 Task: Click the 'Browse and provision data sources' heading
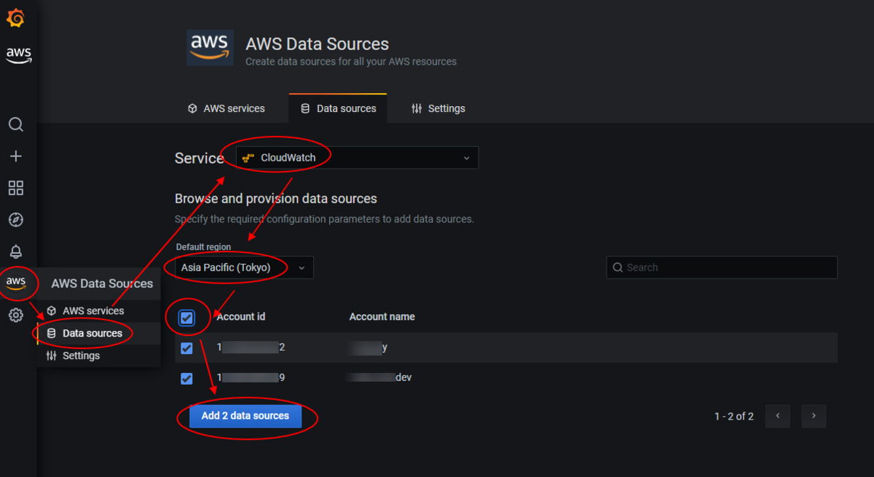click(x=276, y=199)
